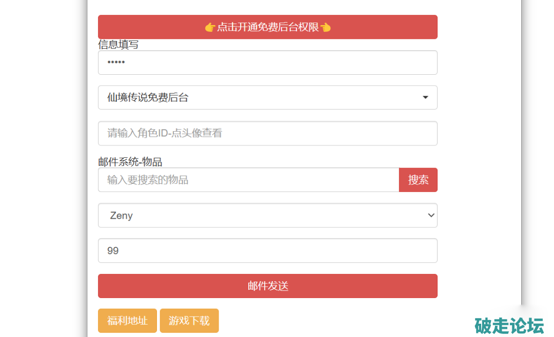This screenshot has height=337, width=554.
Task: Click the 信息填写 section label
Action: [x=118, y=45]
